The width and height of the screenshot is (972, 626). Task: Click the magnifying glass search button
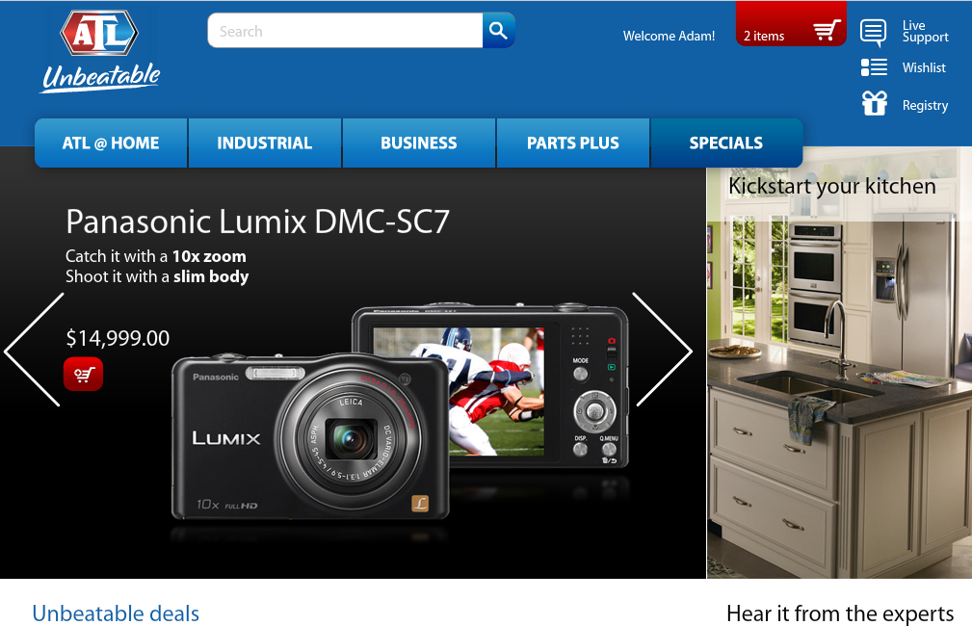(498, 31)
